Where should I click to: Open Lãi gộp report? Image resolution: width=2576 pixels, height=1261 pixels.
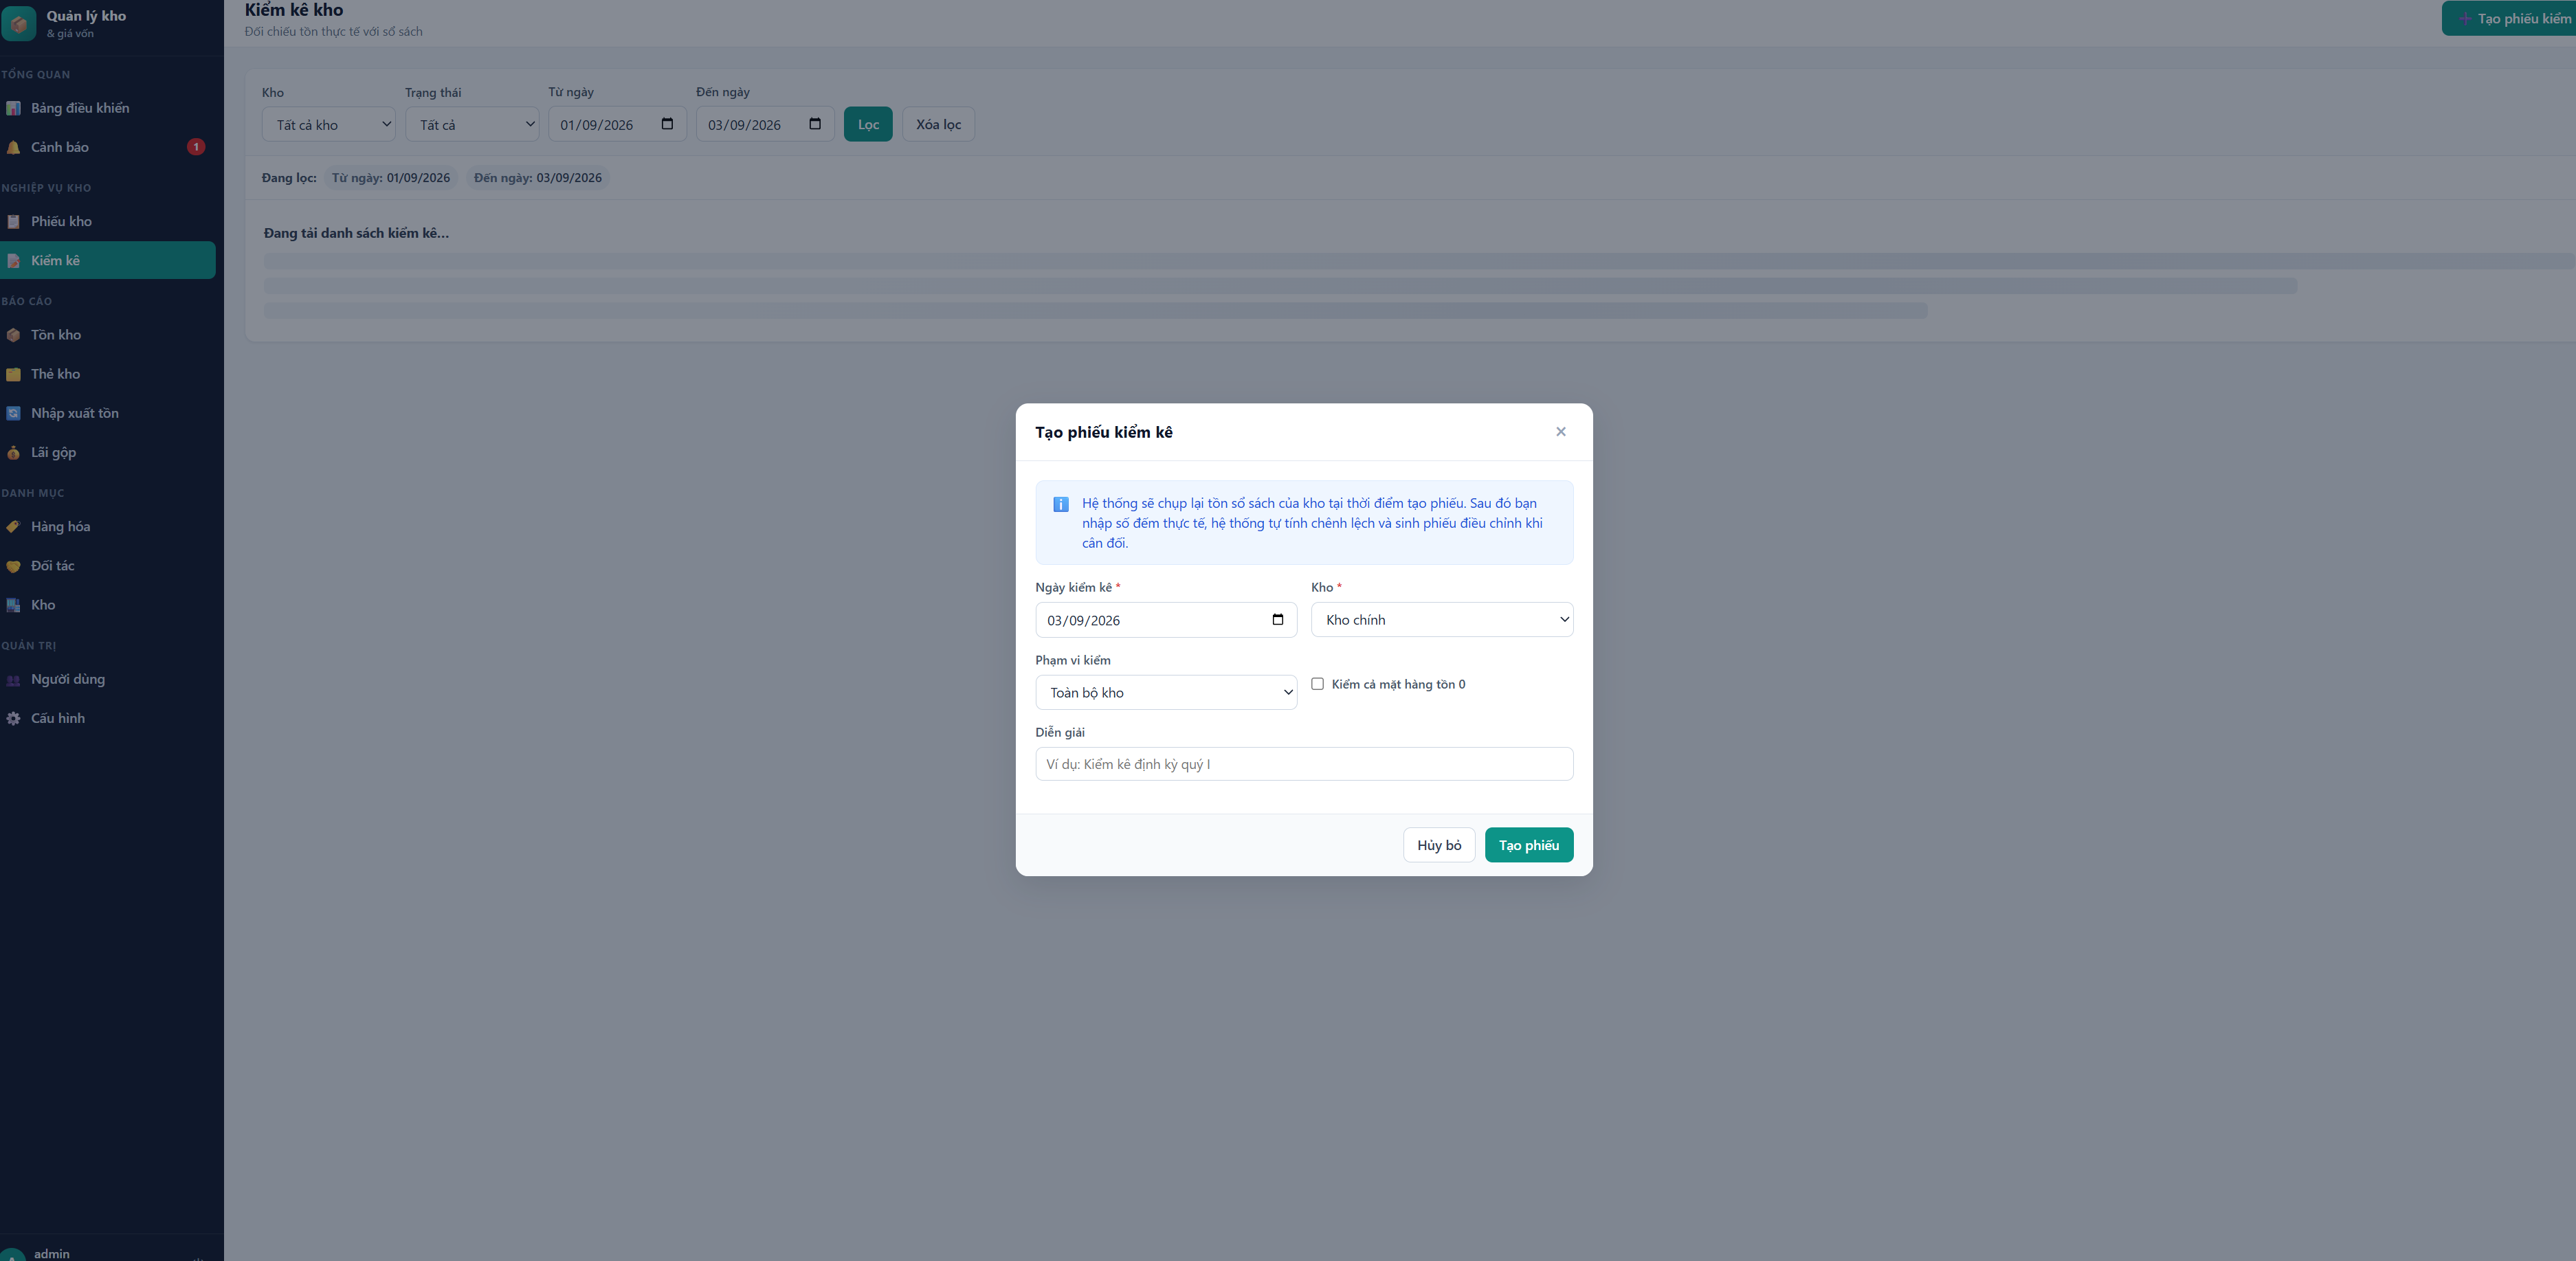(x=108, y=453)
